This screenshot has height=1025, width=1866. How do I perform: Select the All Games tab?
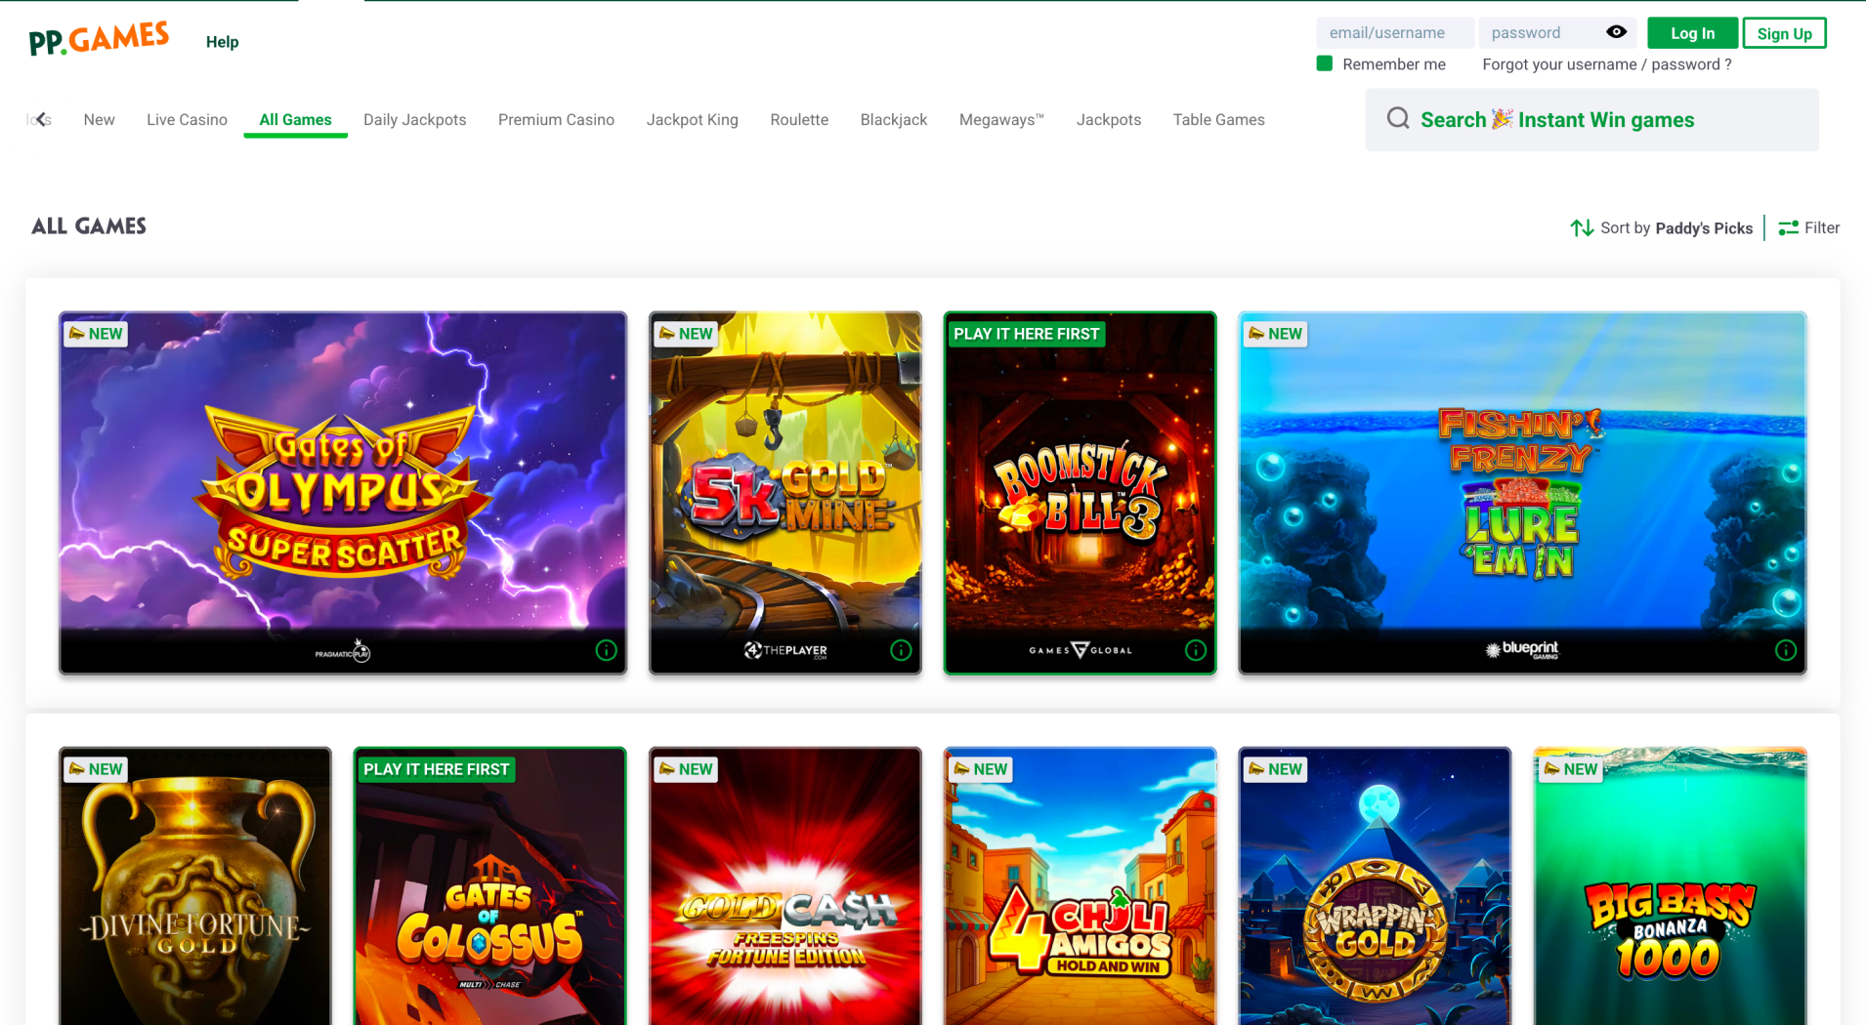295,119
